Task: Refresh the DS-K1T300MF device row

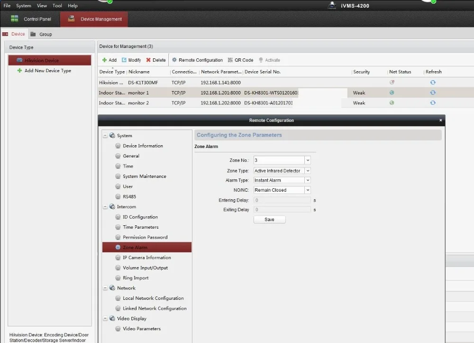Action: tap(433, 82)
